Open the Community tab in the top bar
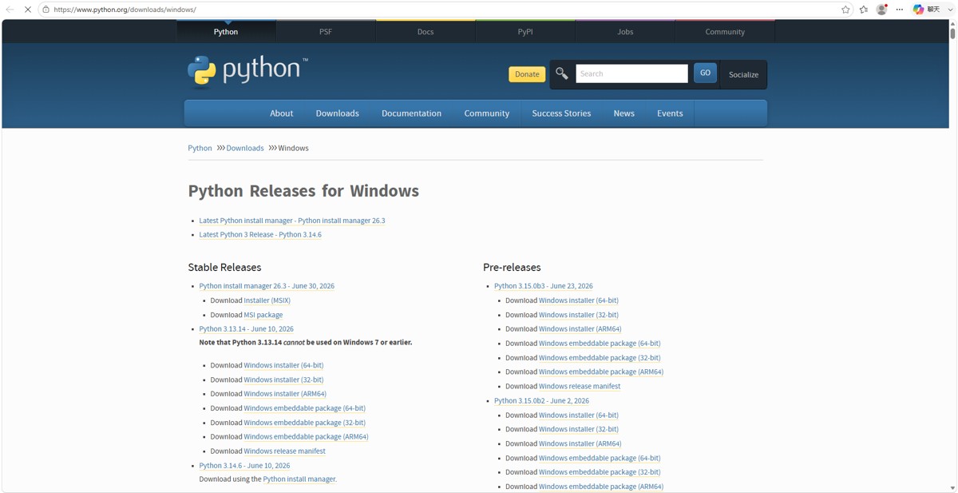The width and height of the screenshot is (958, 493). (x=725, y=32)
